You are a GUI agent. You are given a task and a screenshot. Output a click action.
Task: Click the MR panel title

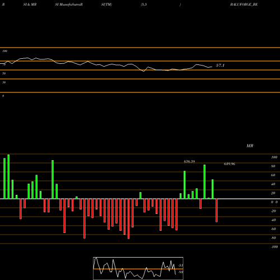pos(250,146)
